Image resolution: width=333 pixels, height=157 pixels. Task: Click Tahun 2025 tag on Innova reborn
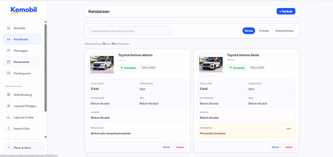pyautogui.click(x=148, y=68)
